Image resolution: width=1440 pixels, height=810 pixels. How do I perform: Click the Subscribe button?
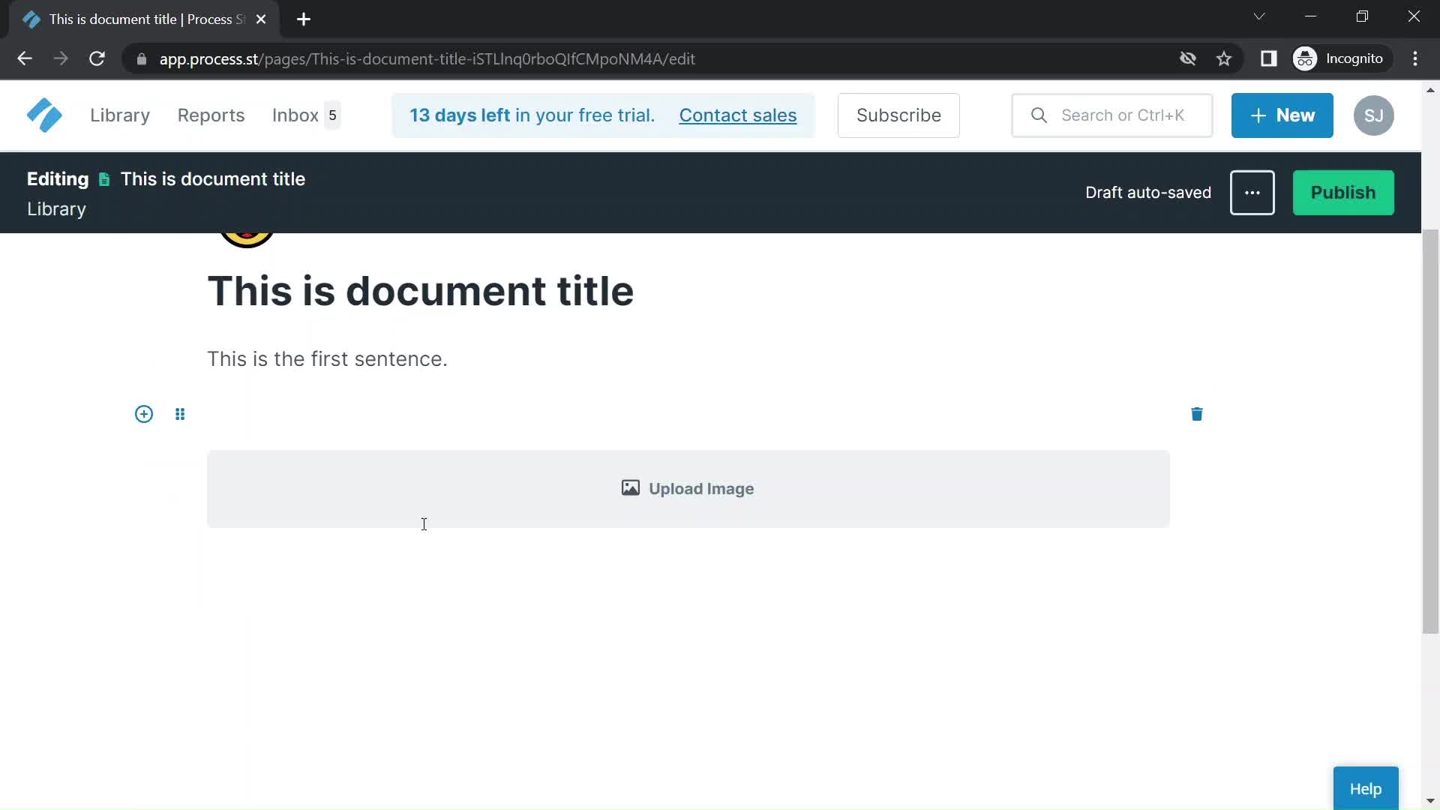[x=898, y=115]
